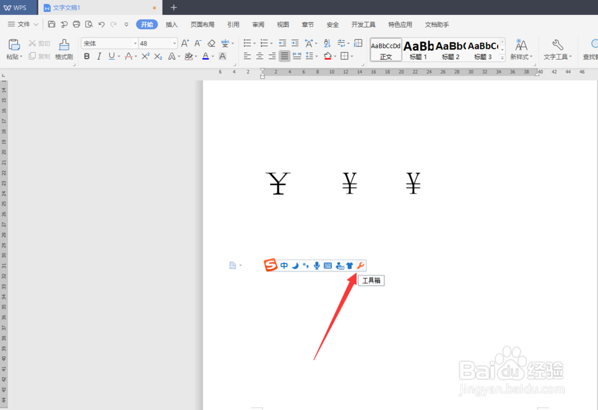
Task: Click the decrease indent icon
Action: pos(282,43)
